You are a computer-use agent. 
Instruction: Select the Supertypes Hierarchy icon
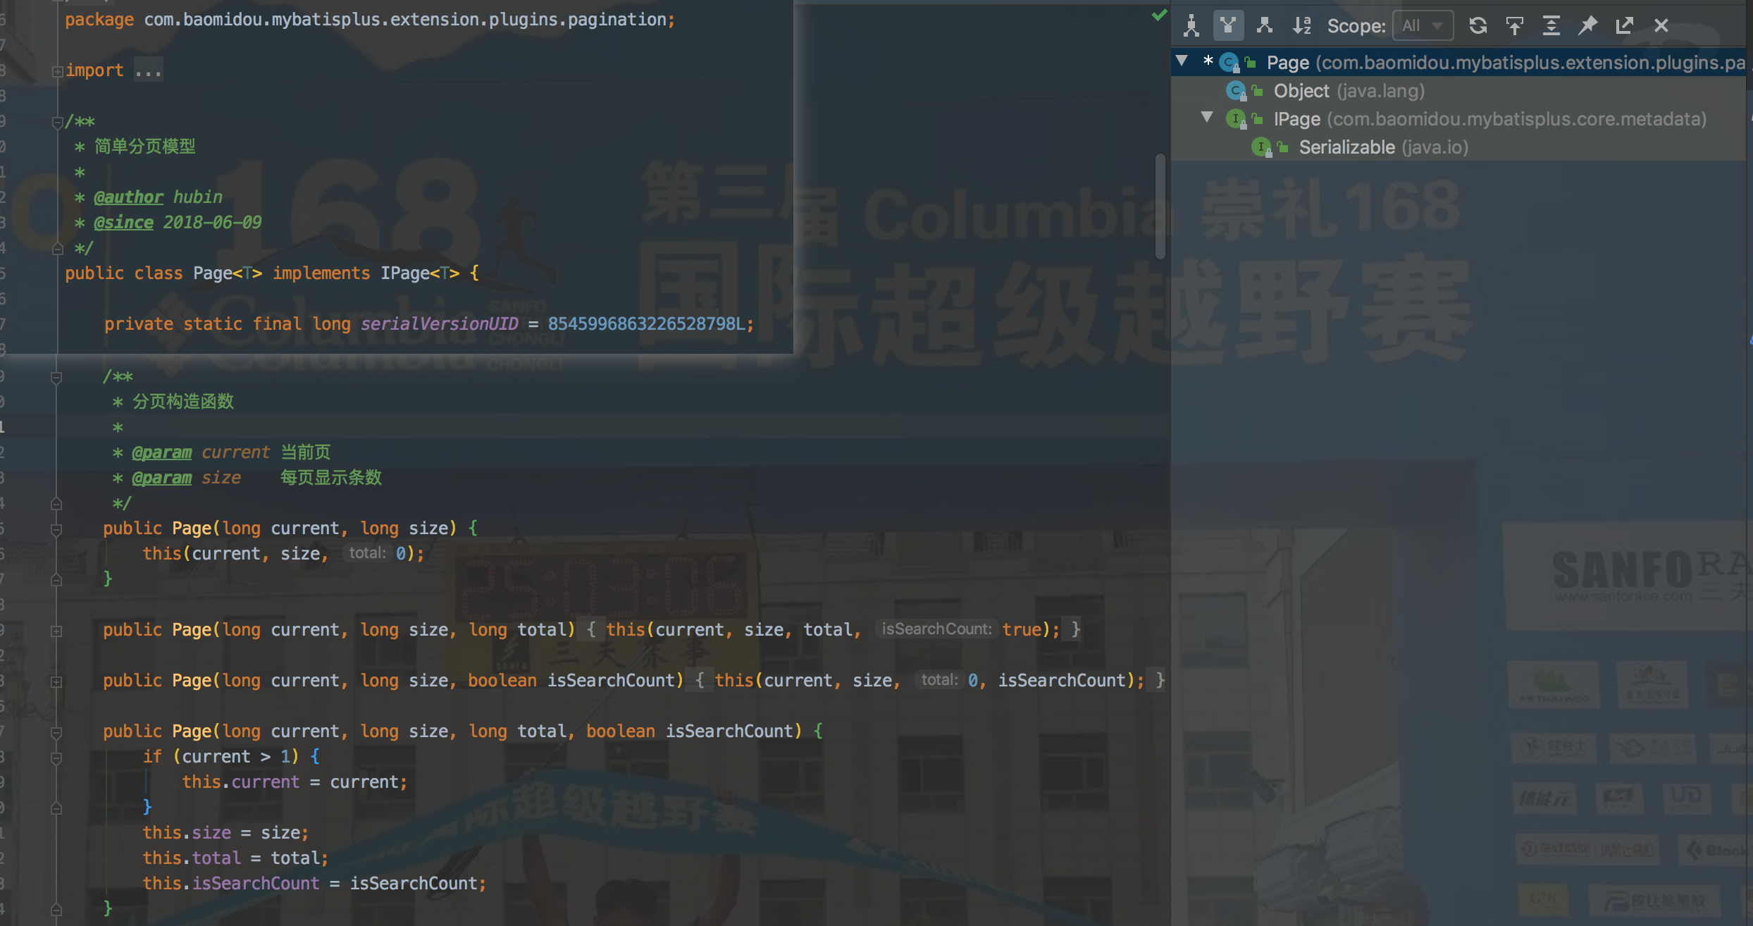click(1229, 25)
